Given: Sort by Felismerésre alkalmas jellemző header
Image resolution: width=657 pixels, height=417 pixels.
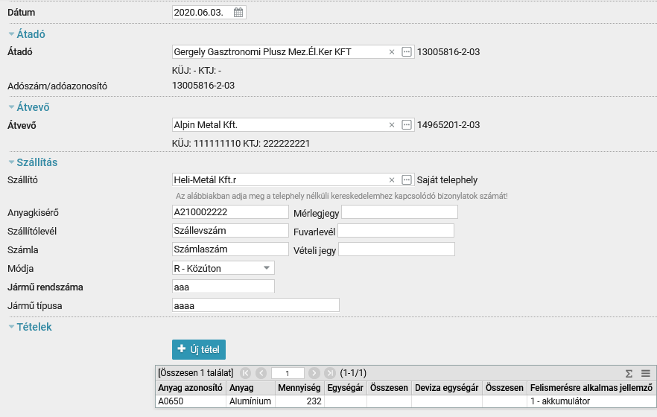Looking at the screenshot, I should [x=591, y=388].
